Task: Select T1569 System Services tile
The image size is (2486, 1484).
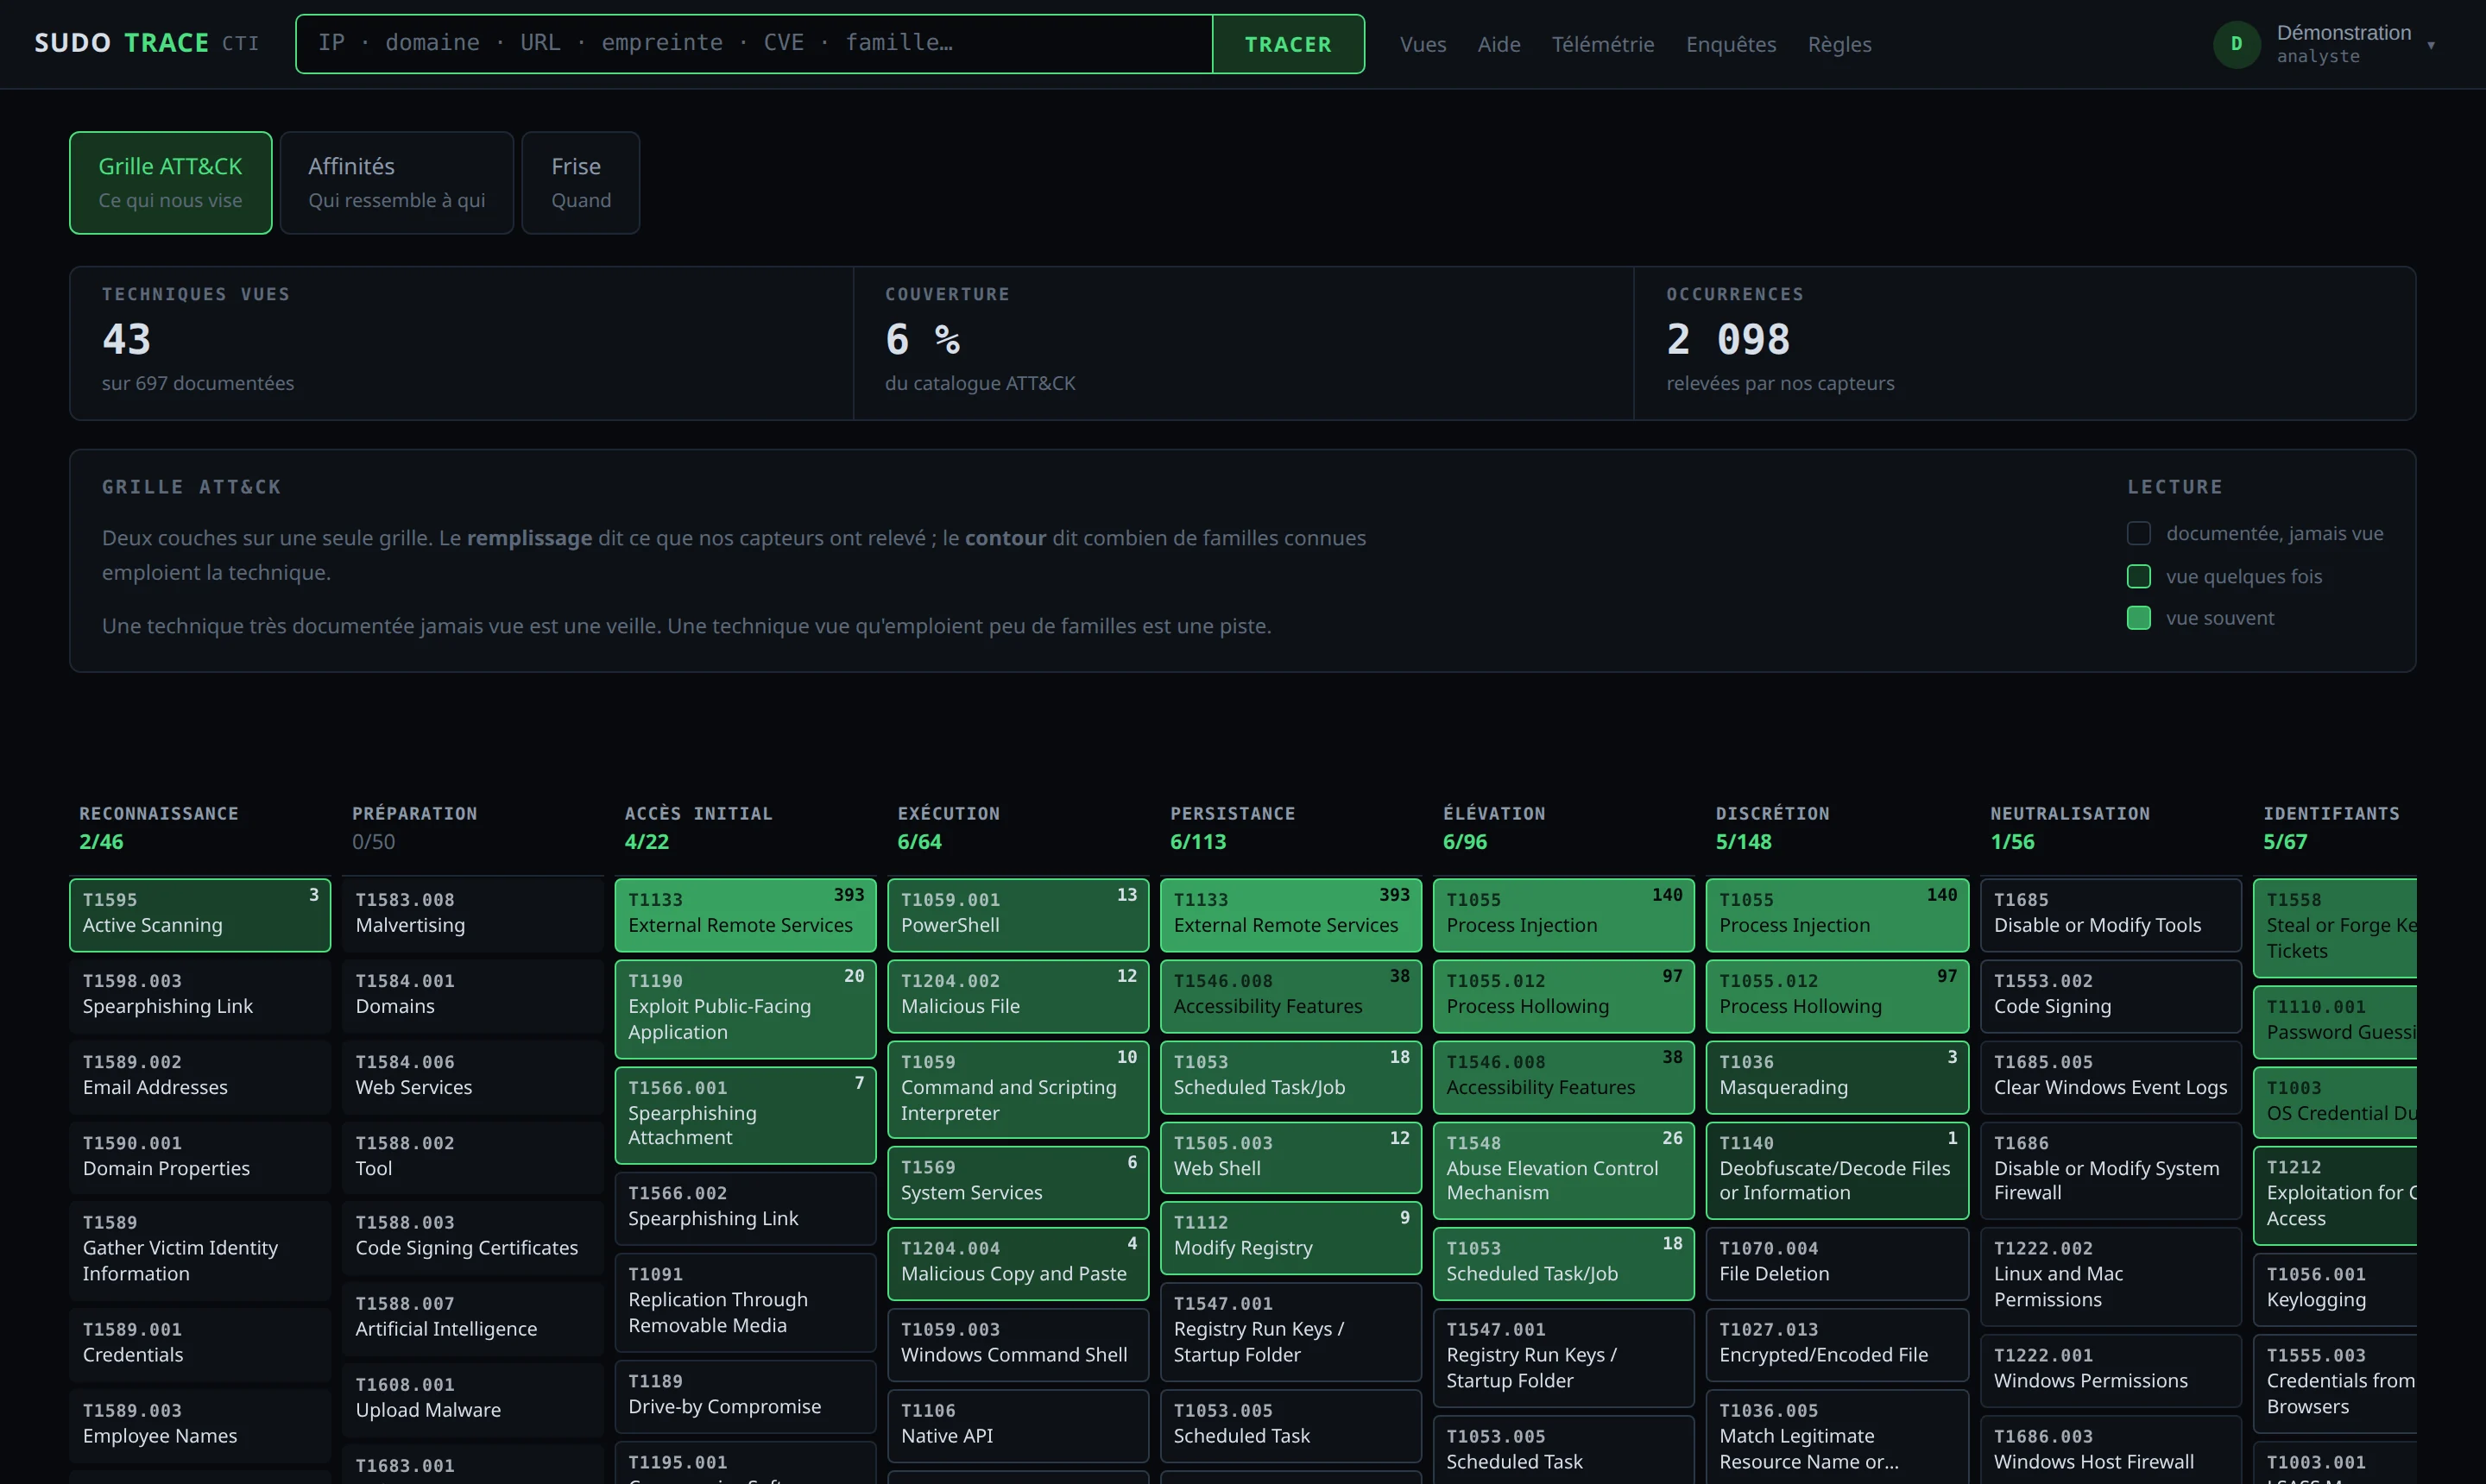Action: [x=1018, y=1182]
